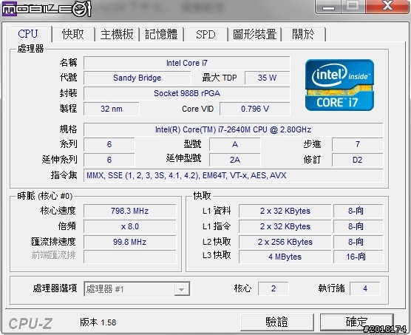The width and height of the screenshot is (411, 335).
Task: Click the model value A
Action: (x=235, y=144)
